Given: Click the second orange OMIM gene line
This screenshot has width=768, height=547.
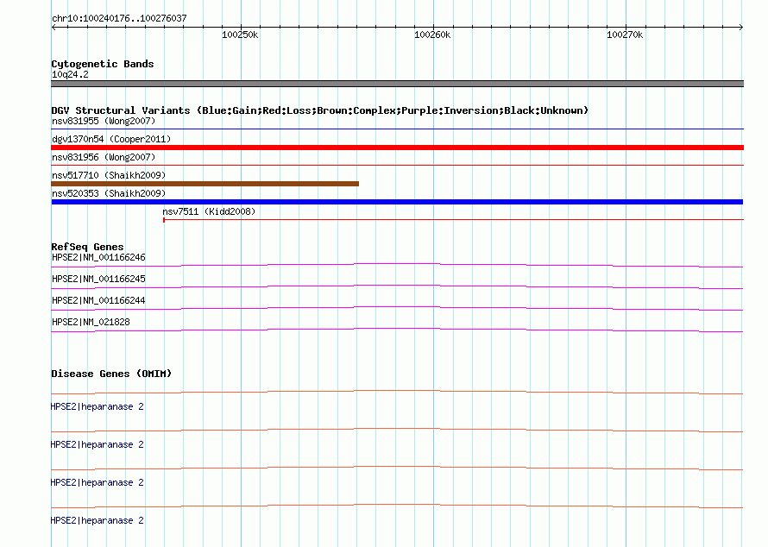Looking at the screenshot, I should click(x=397, y=430).
